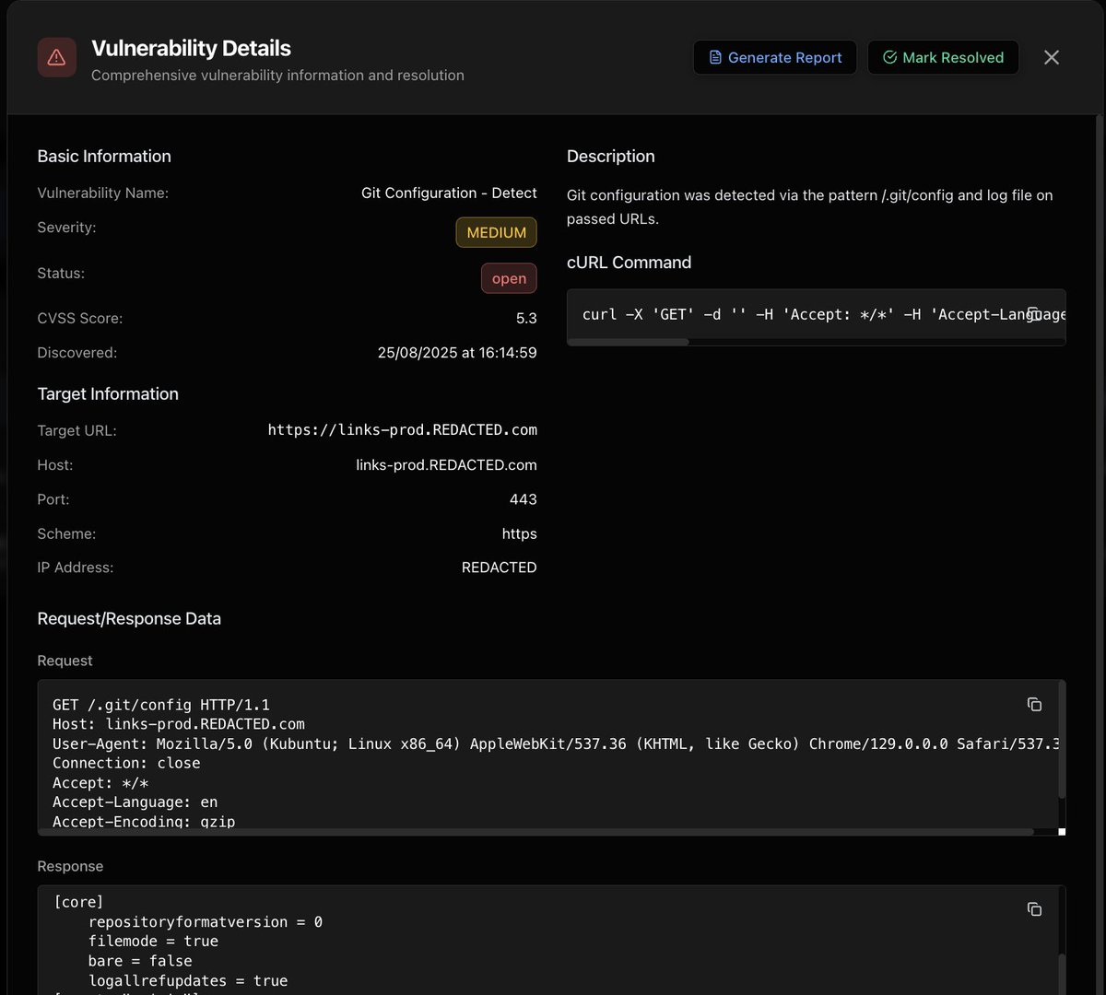Click the Mark Resolved button
The height and width of the screenshot is (995, 1106).
pyautogui.click(x=943, y=57)
